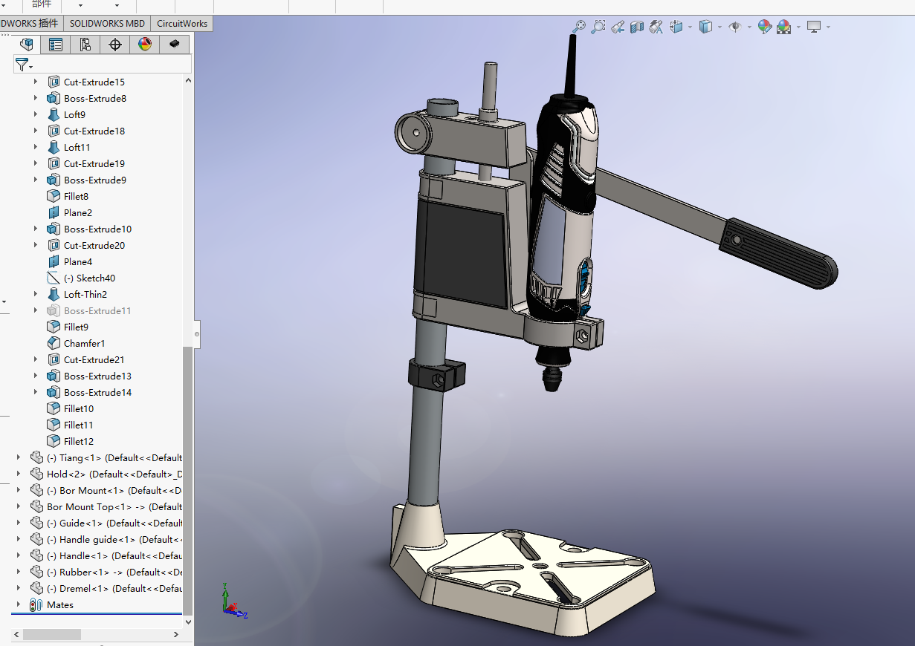Open the DisplayManager color ball tab
The height and width of the screenshot is (646, 915).
pyautogui.click(x=145, y=45)
